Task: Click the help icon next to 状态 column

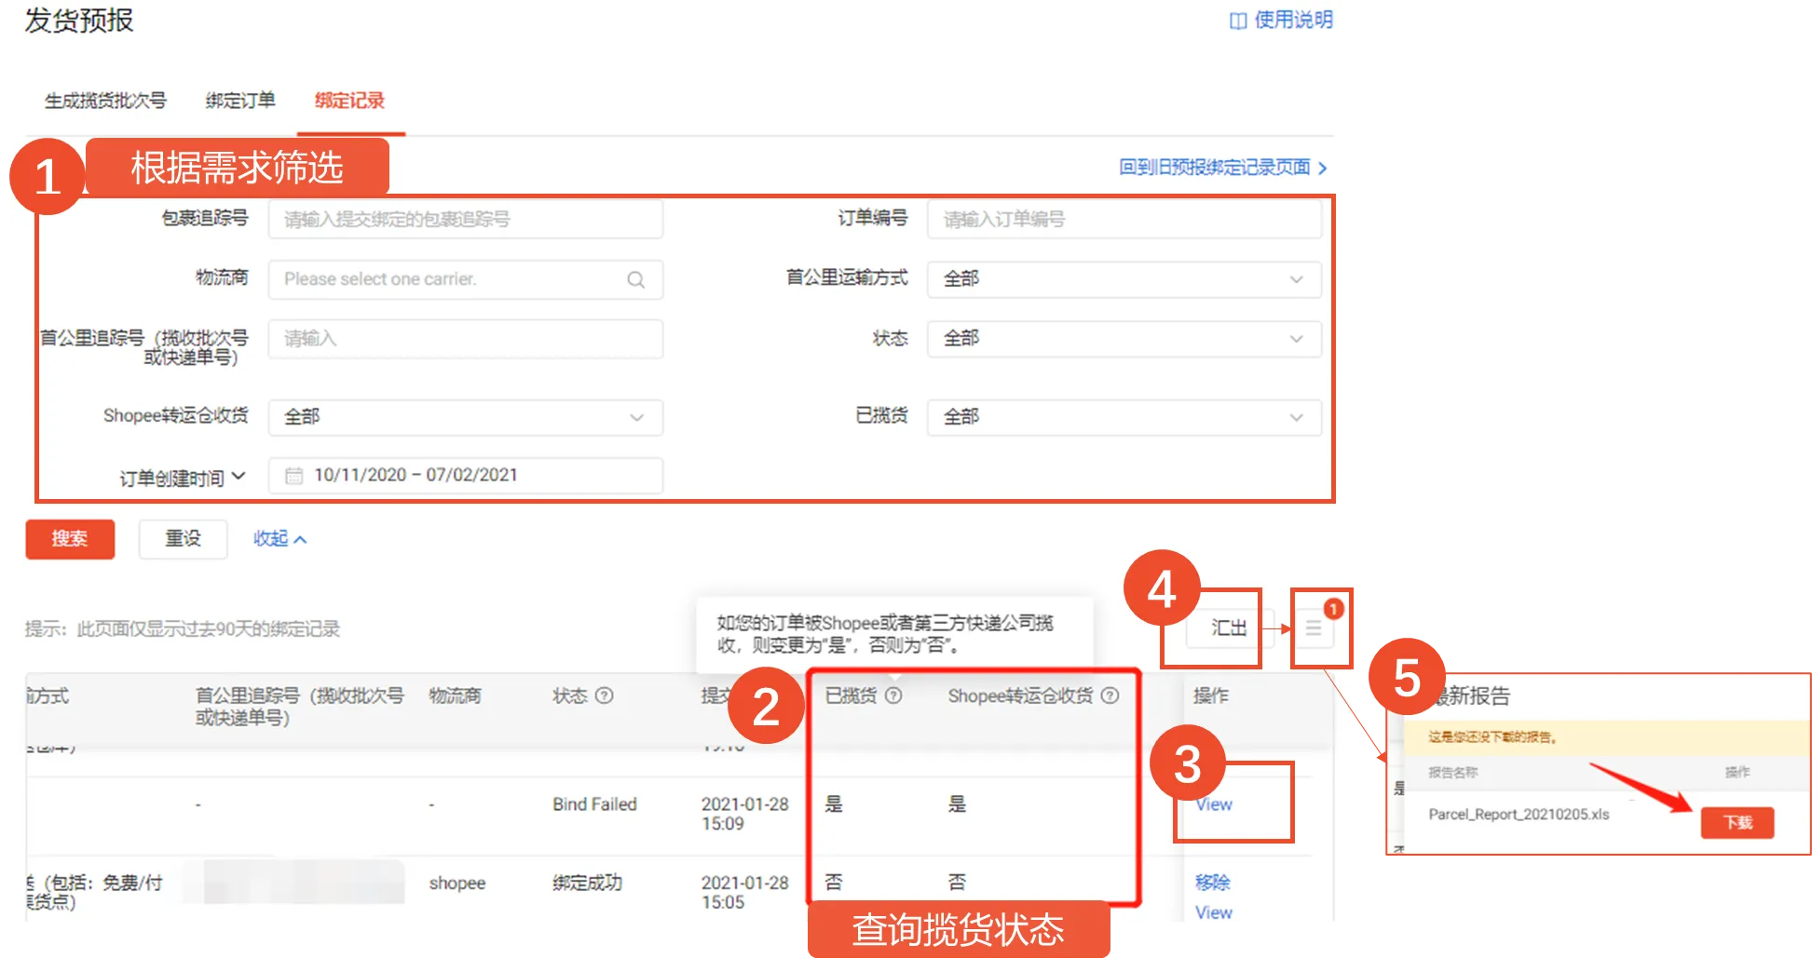Action: point(604,695)
